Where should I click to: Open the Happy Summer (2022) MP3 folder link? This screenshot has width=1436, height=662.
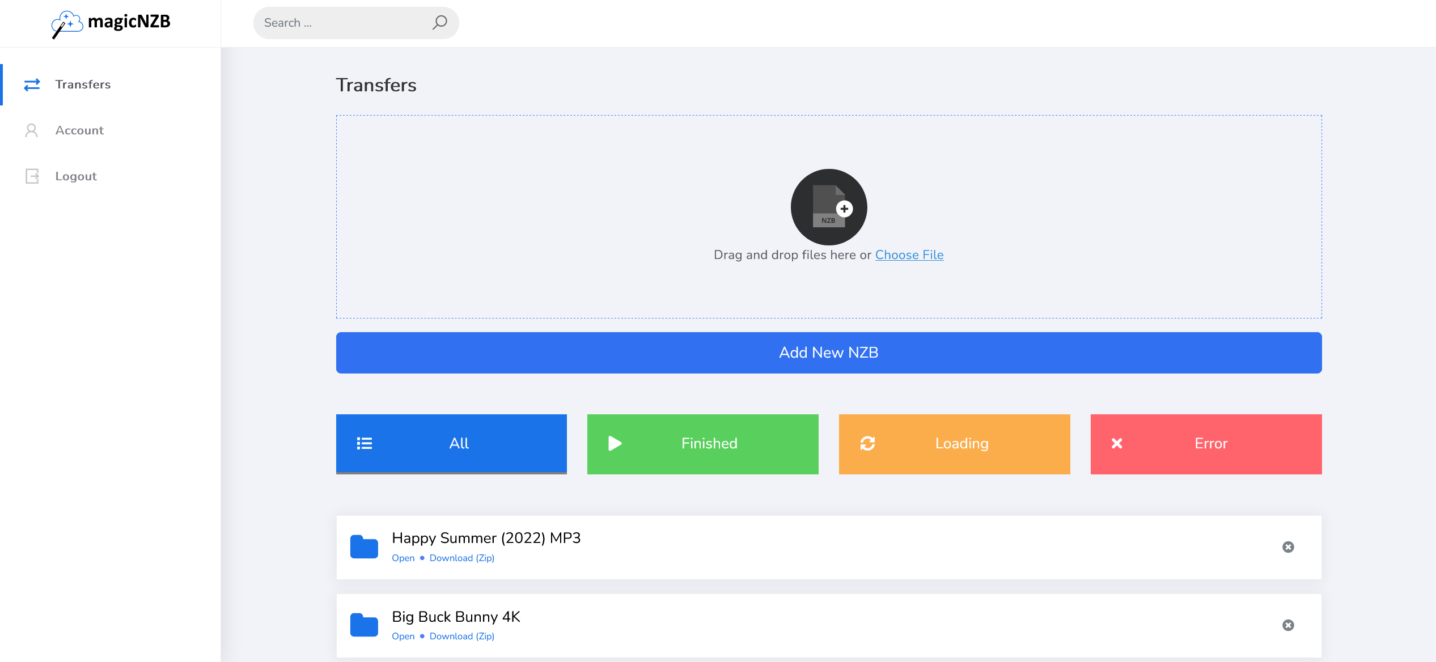point(403,558)
